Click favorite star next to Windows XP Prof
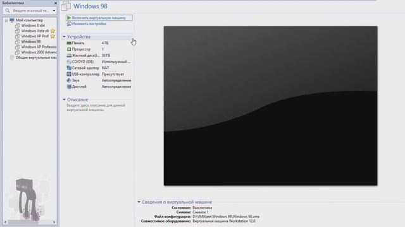This screenshot has width=405, height=227. tap(53, 37)
